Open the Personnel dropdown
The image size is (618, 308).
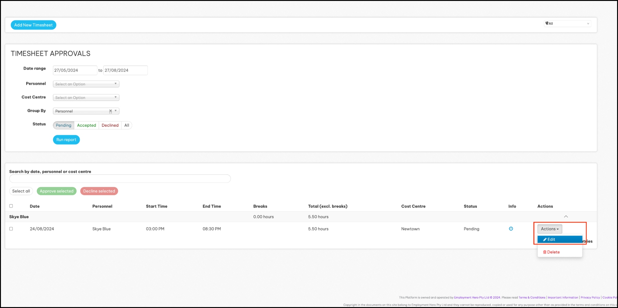(86, 84)
